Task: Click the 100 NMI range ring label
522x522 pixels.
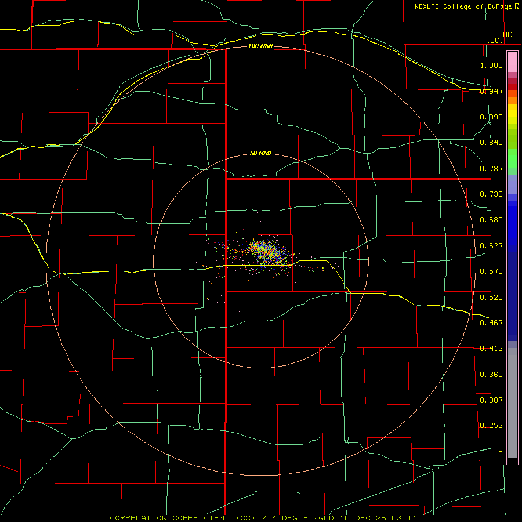Action: coord(260,46)
